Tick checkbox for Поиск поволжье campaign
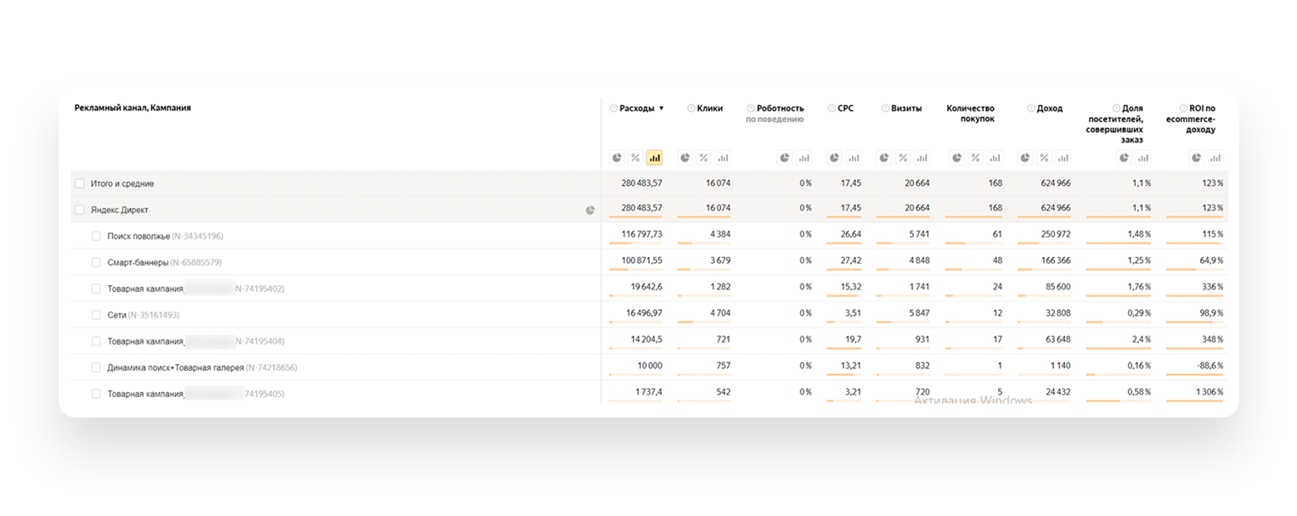This screenshot has height=516, width=1297. 97,236
